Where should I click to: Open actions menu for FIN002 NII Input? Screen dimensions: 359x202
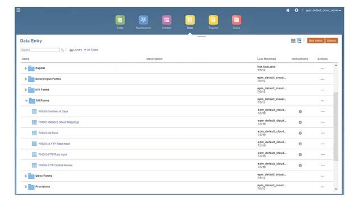[323, 133]
